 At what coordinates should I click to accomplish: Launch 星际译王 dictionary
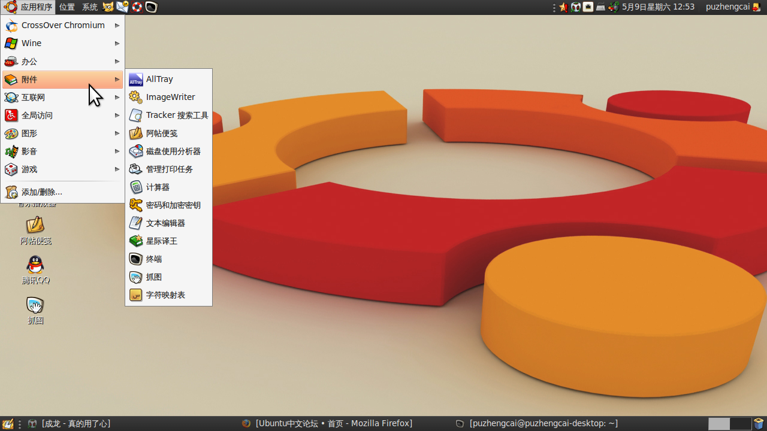tap(168, 241)
